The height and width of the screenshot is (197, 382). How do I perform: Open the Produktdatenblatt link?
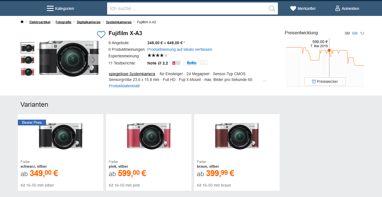(x=124, y=86)
